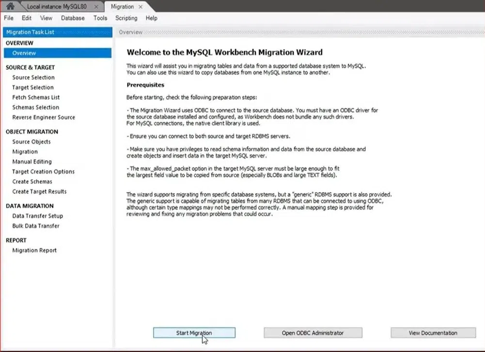Click the max_allowed_packet option paragraph
This screenshot has height=352, width=485.
point(233,172)
